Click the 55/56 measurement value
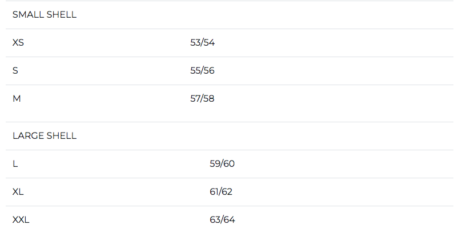 [x=202, y=70]
